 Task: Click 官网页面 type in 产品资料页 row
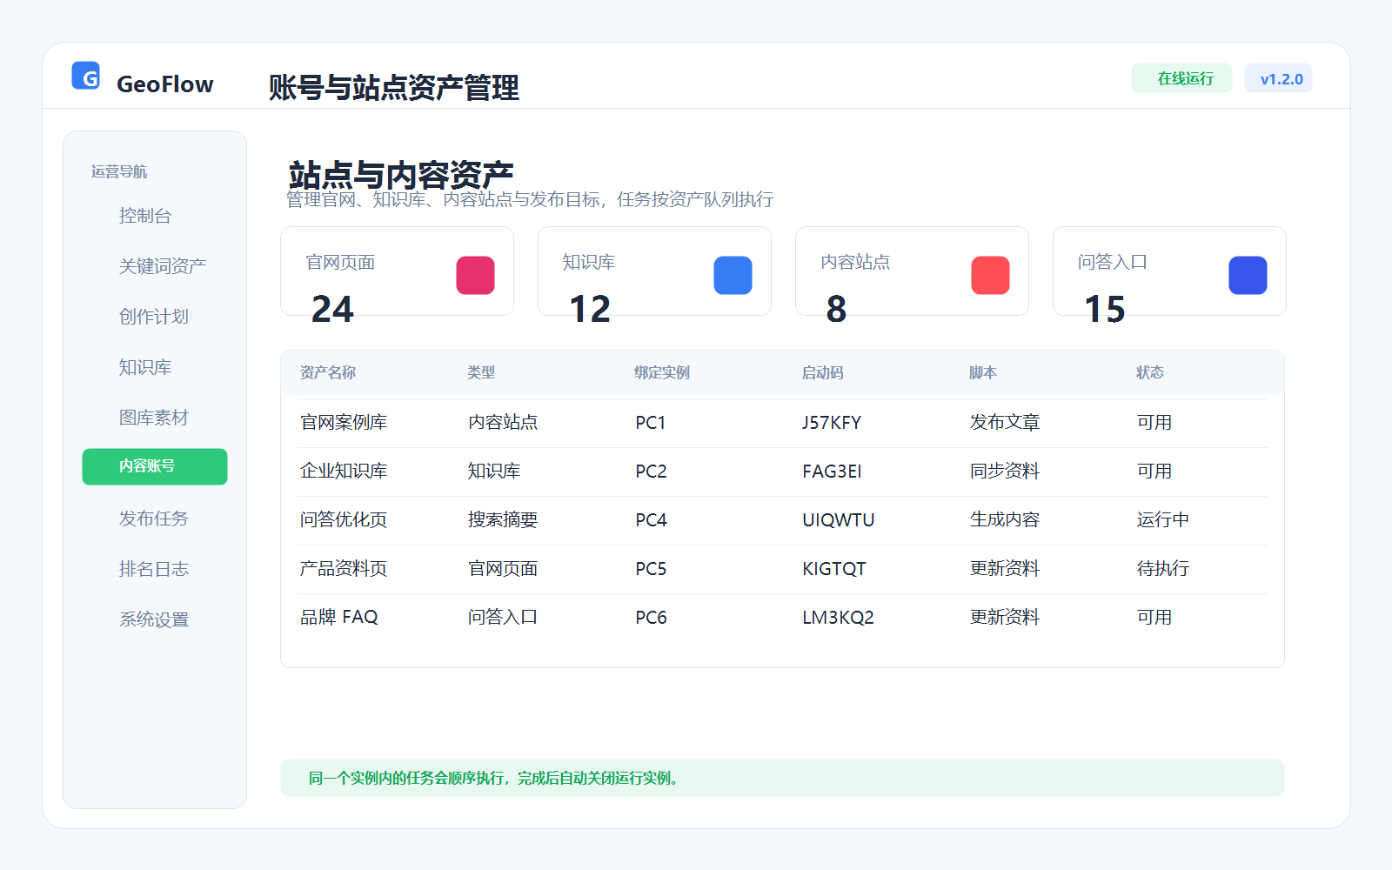[x=503, y=569]
